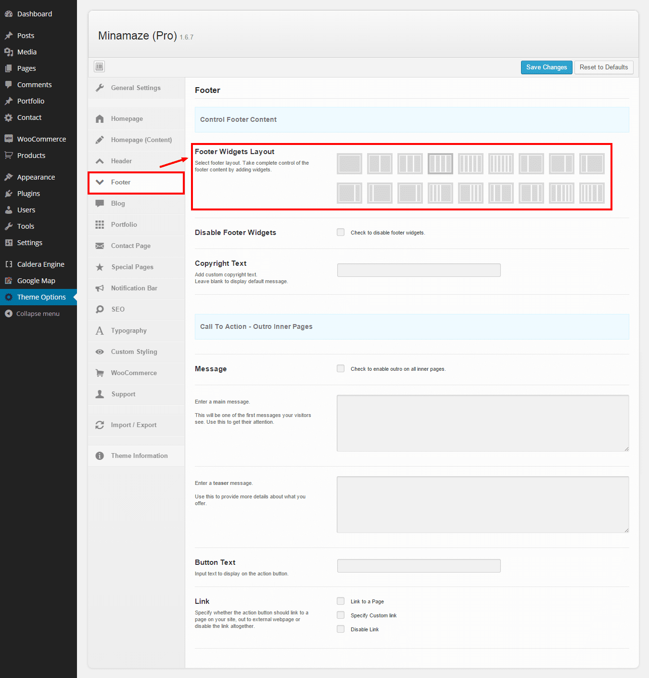The height and width of the screenshot is (678, 649).
Task: Choose the two equal columns footer layout
Action: click(x=380, y=164)
